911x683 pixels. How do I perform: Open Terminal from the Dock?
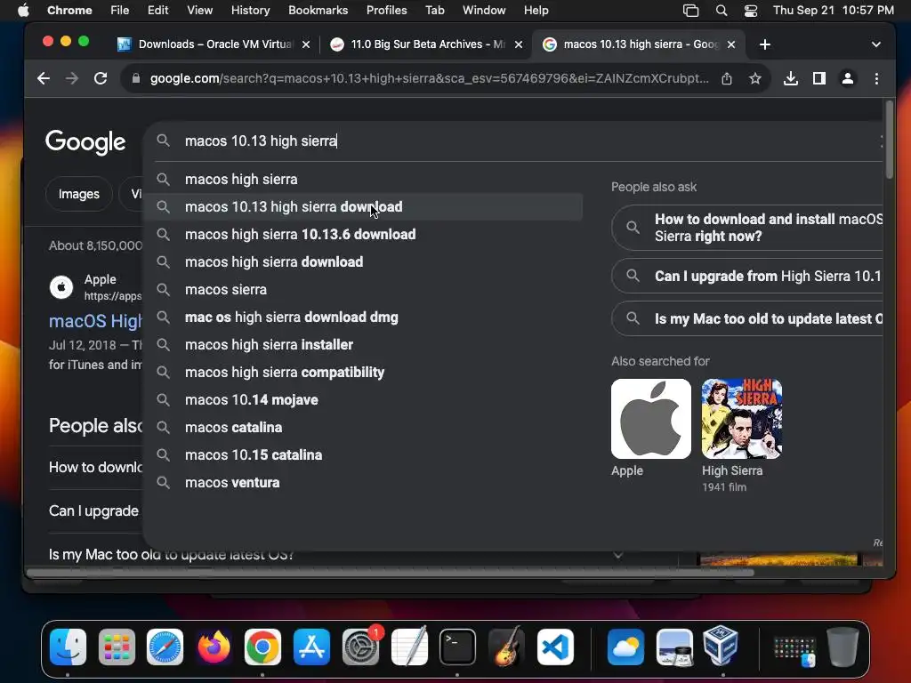point(458,647)
